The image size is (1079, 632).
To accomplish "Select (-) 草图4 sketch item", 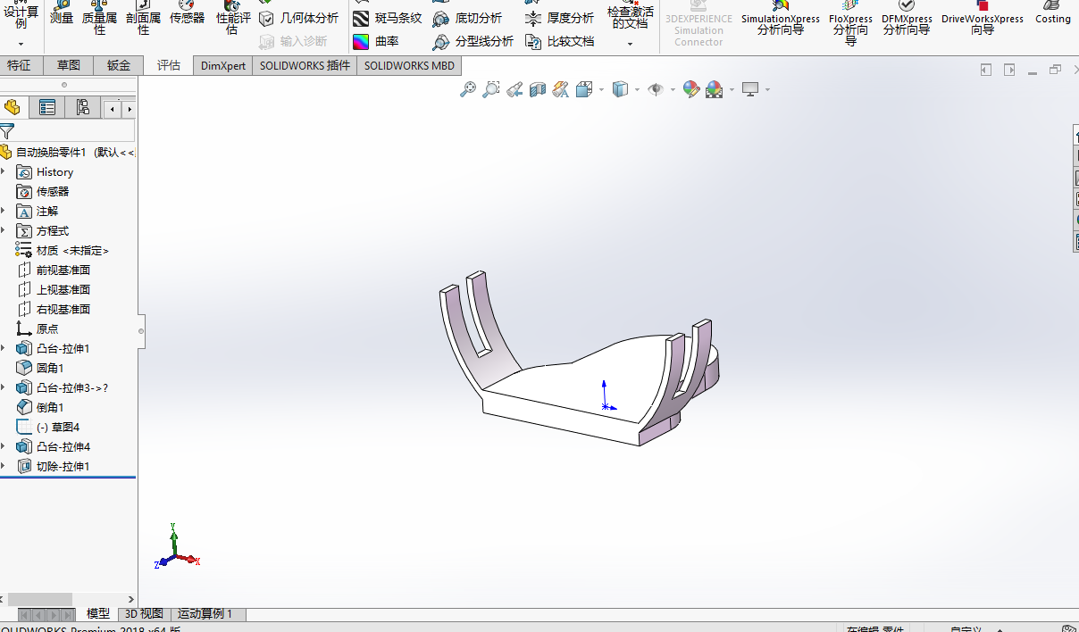I will point(49,427).
